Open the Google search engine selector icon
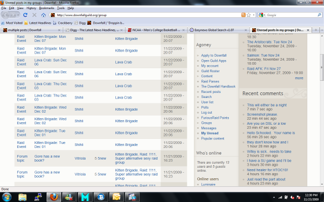 [261, 15]
